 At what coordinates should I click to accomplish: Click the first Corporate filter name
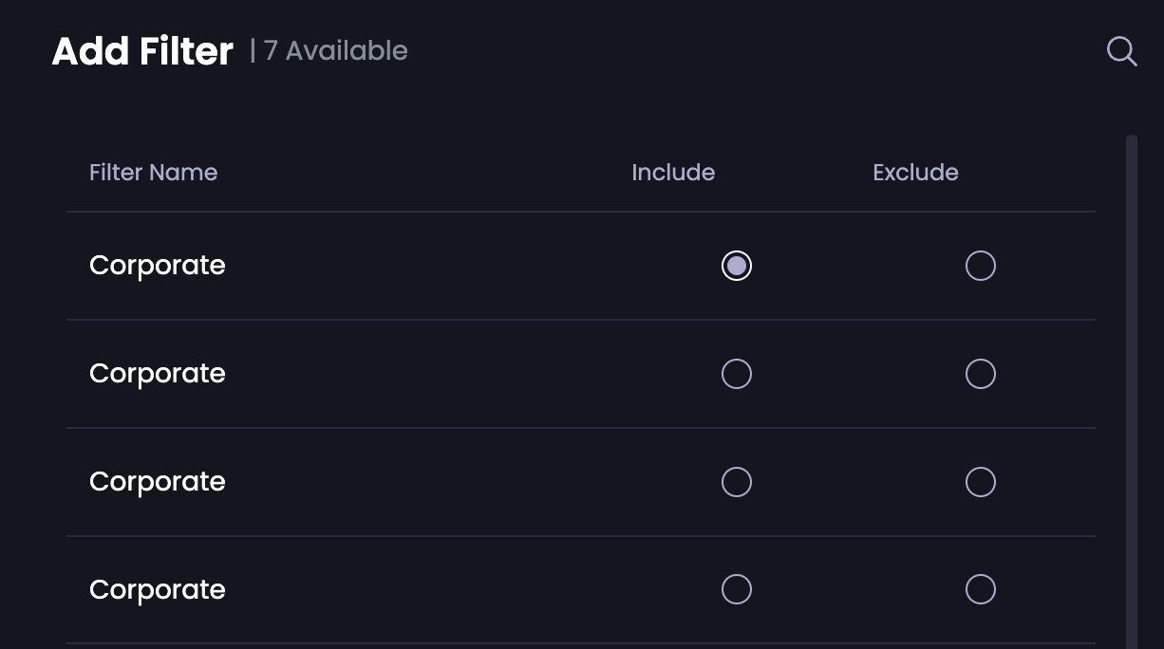[x=158, y=266]
